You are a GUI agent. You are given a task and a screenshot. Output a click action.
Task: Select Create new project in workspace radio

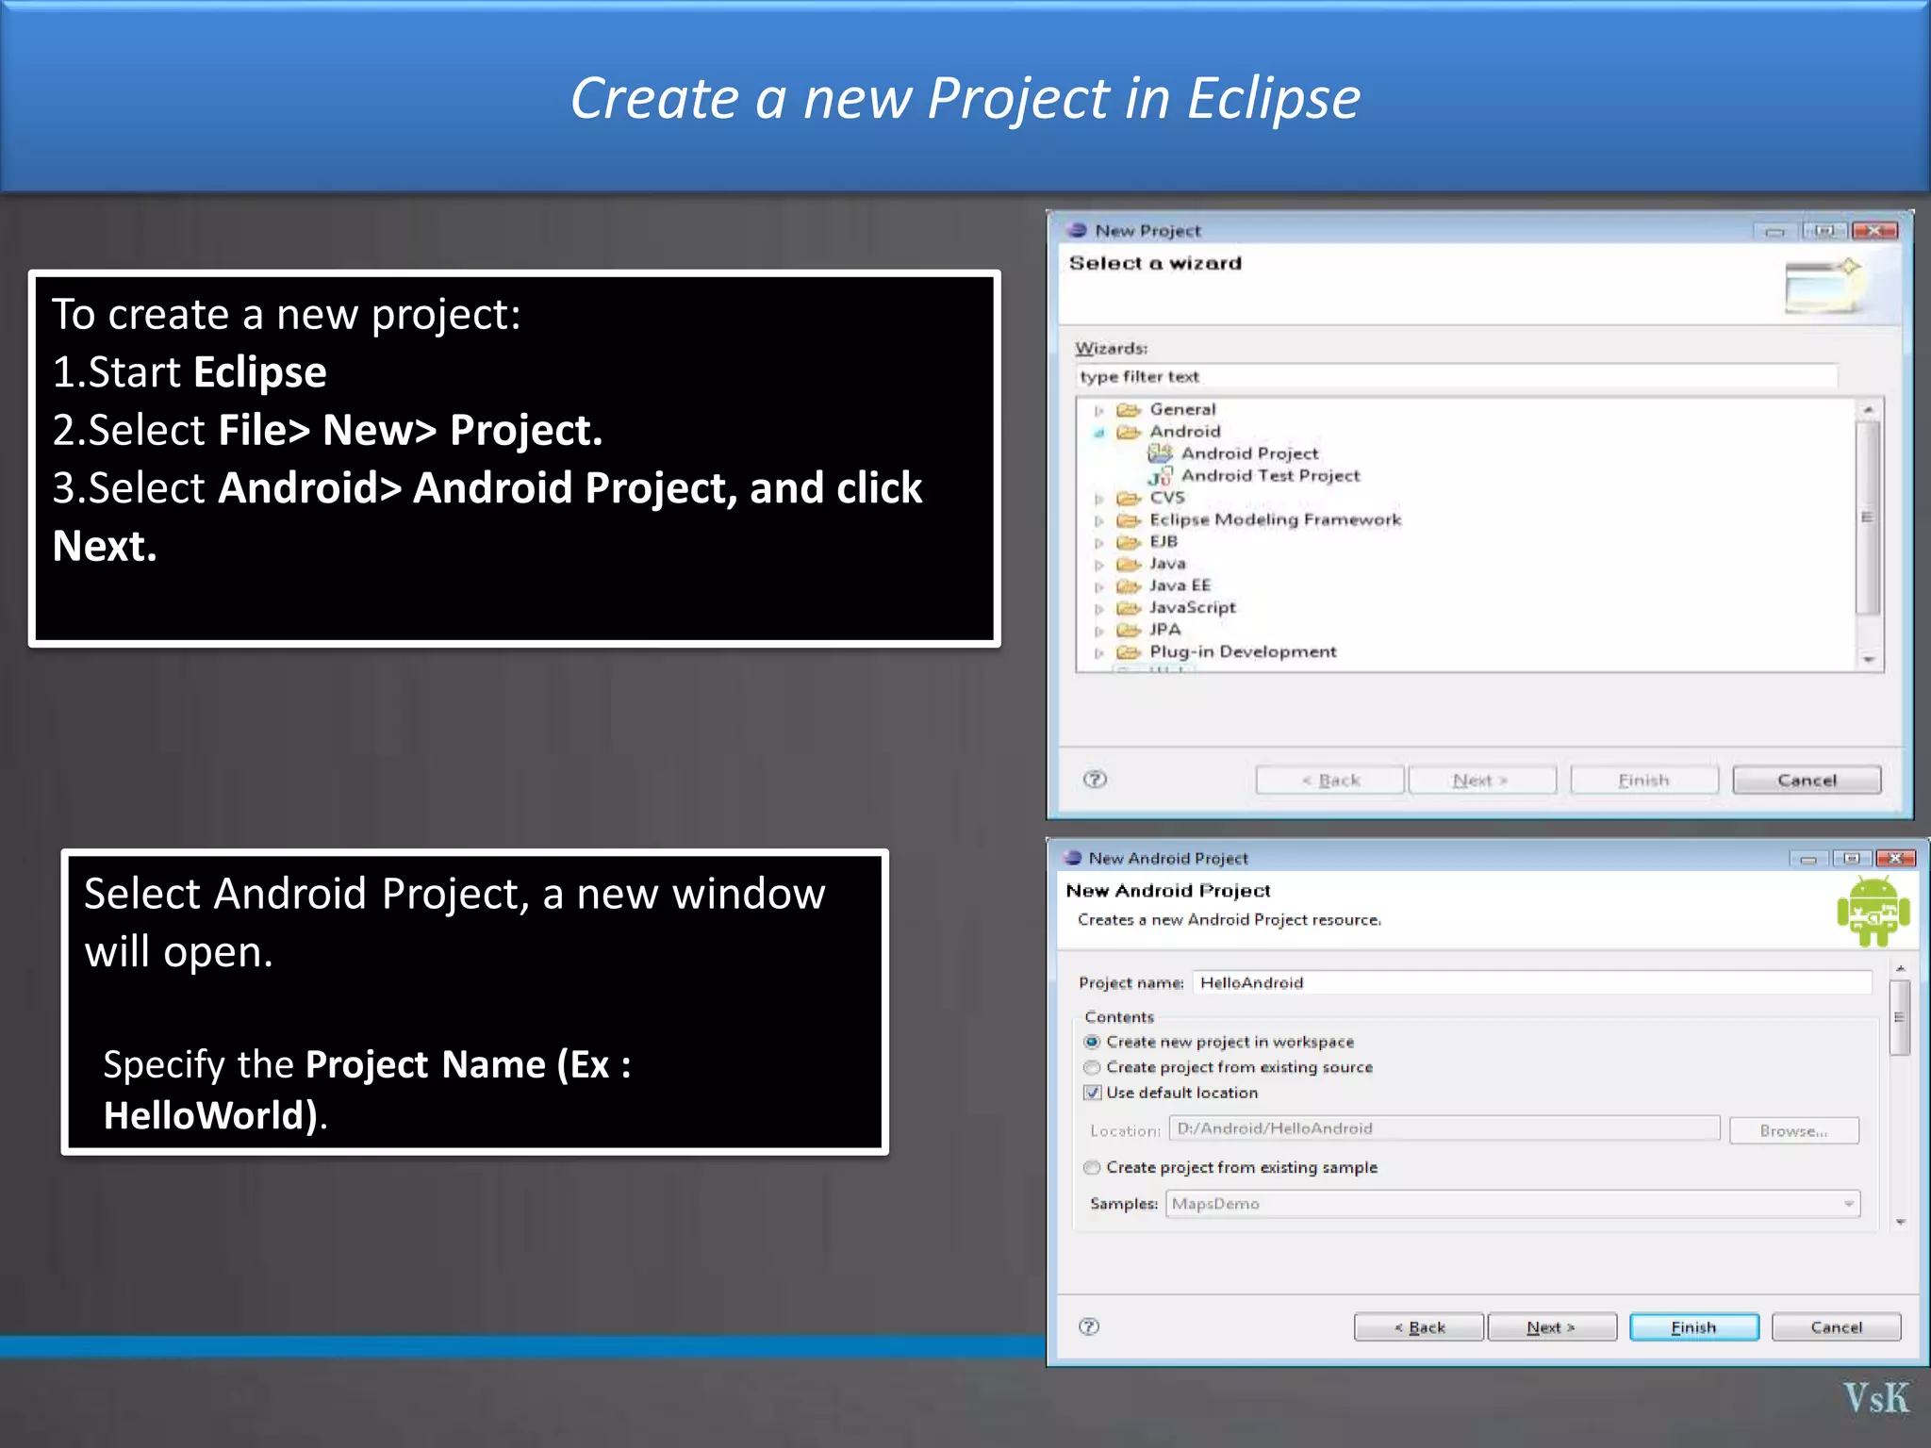1092,1042
